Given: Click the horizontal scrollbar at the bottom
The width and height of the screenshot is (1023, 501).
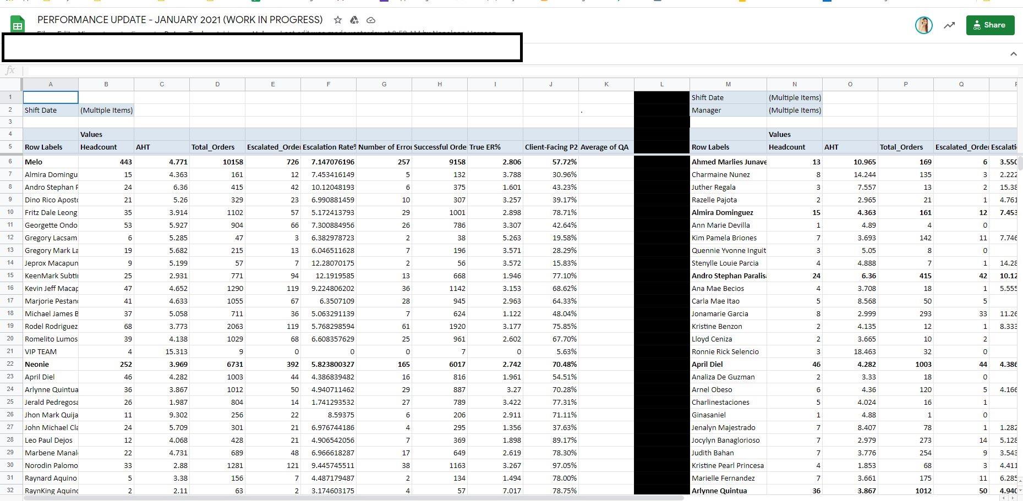Looking at the screenshot, I should 352,498.
